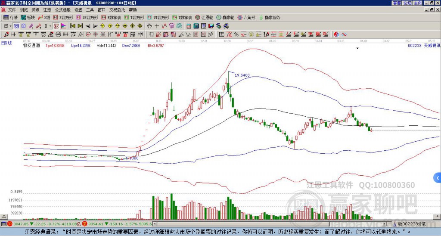Click the 行情 toolbar button
This screenshot has height=236, width=441.
pos(10,17)
